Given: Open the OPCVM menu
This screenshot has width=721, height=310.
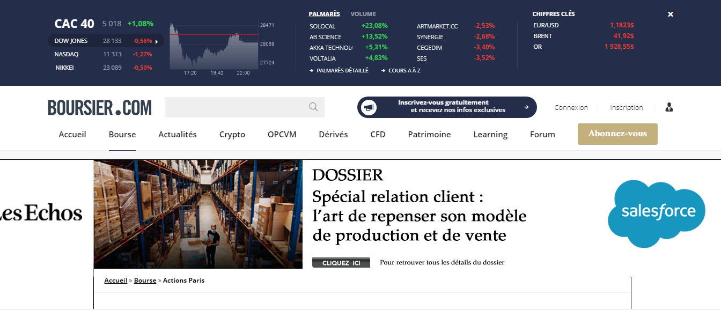Looking at the screenshot, I should pyautogui.click(x=282, y=135).
